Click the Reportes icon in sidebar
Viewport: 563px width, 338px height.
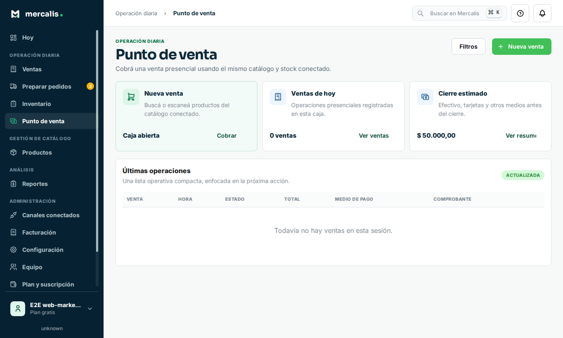point(14,184)
